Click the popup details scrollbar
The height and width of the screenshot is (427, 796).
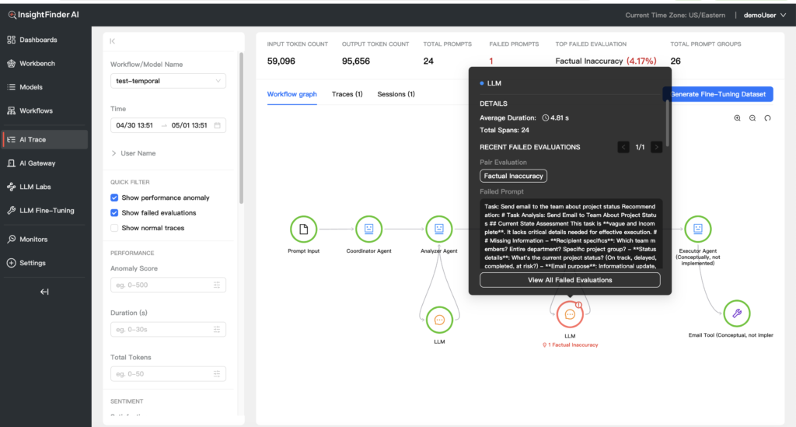coord(667,123)
